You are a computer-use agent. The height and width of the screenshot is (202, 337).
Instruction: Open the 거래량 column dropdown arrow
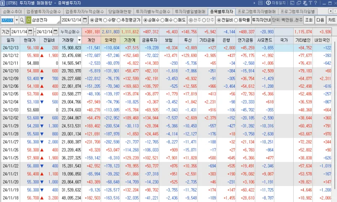[x=79, y=40]
